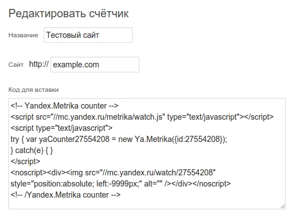Click the Код для вставки label
Screen dimensions: 293x216
click(x=33, y=90)
